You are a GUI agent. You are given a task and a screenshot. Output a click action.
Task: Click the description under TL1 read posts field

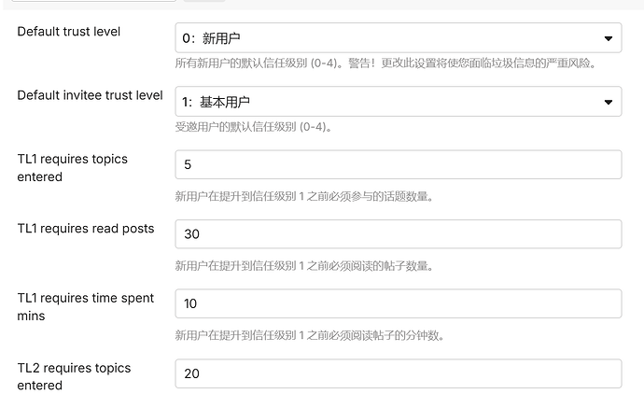pos(303,266)
